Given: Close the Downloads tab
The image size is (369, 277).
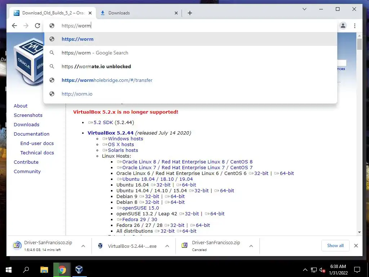Looking at the screenshot, I should (176, 13).
